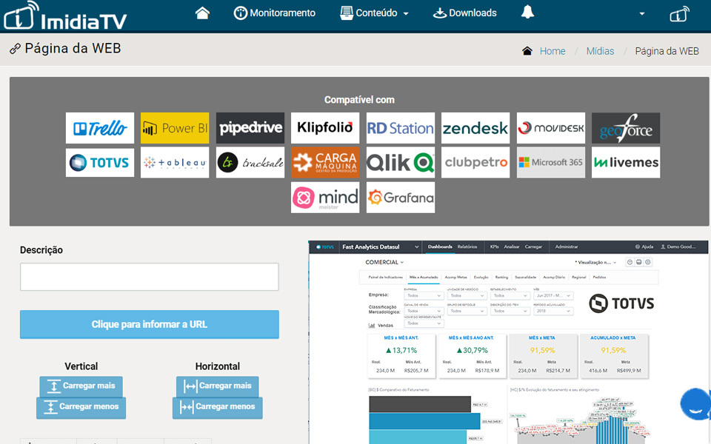711x444 pixels.
Task: Click the ImidiaTV logo
Action: (x=65, y=16)
